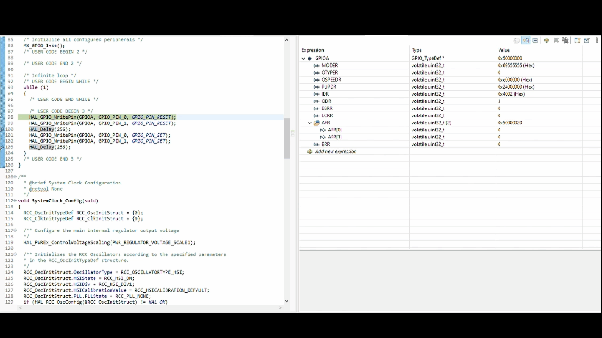The image size is (602, 338).
Task: Click the PUPDR value 0x24000000 (Hex)
Action: 516,87
